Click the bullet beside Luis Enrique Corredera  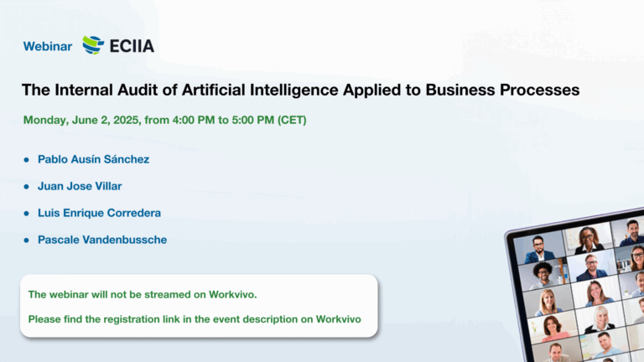(26, 214)
